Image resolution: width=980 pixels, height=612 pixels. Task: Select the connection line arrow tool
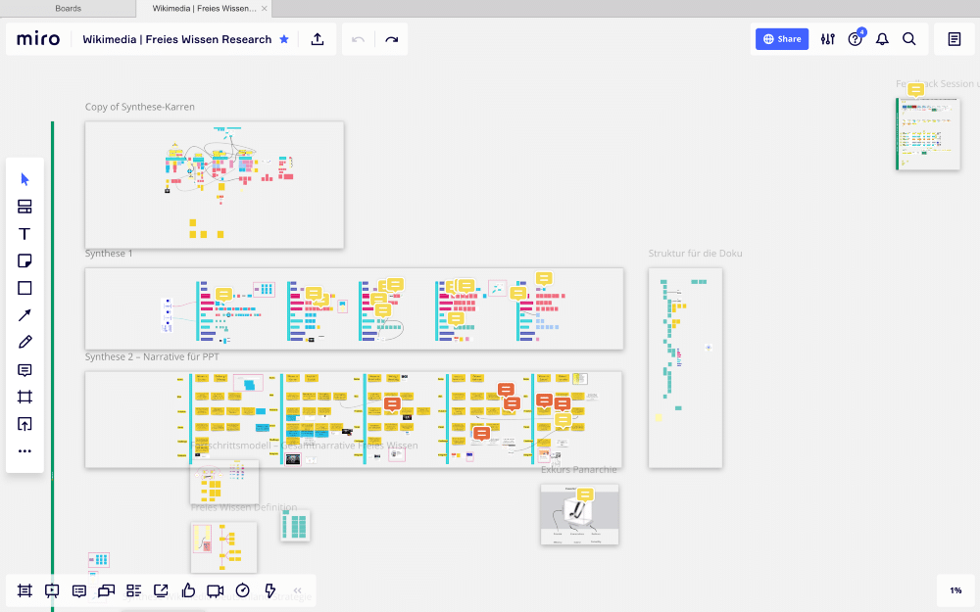25,315
